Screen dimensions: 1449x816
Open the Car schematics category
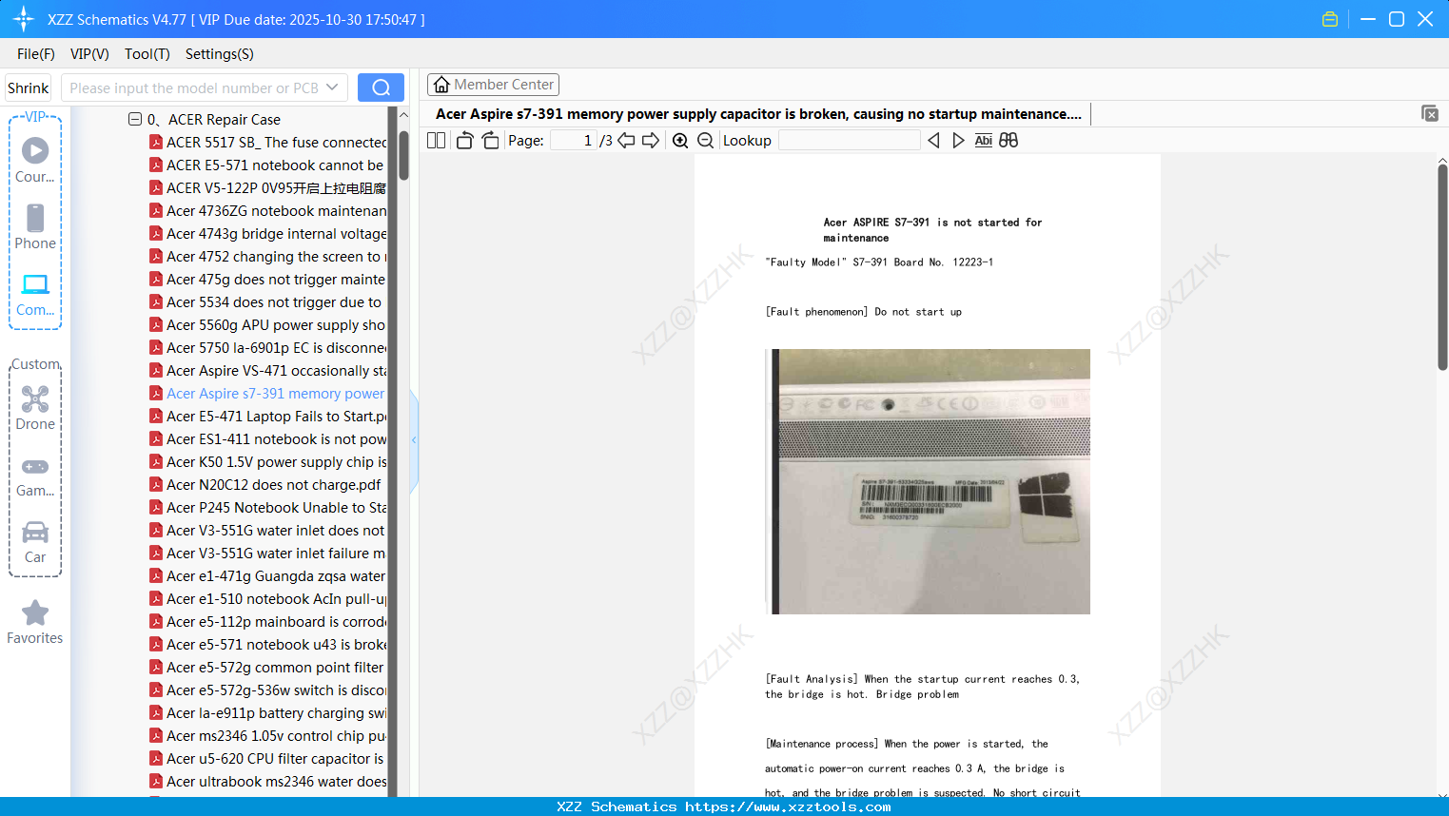[x=35, y=542]
